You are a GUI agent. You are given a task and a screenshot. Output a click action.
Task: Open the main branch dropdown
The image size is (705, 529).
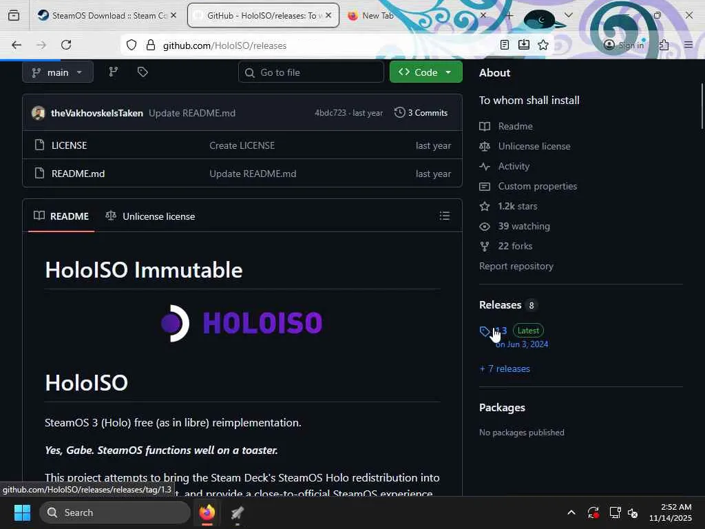[58, 72]
